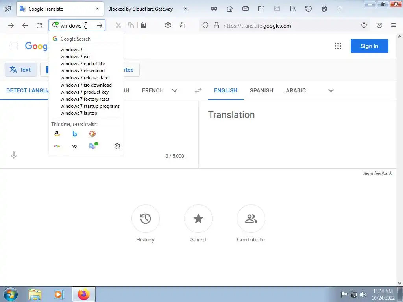The width and height of the screenshot is (403, 302).
Task: Select ENGLISH target language tab
Action: tap(226, 90)
